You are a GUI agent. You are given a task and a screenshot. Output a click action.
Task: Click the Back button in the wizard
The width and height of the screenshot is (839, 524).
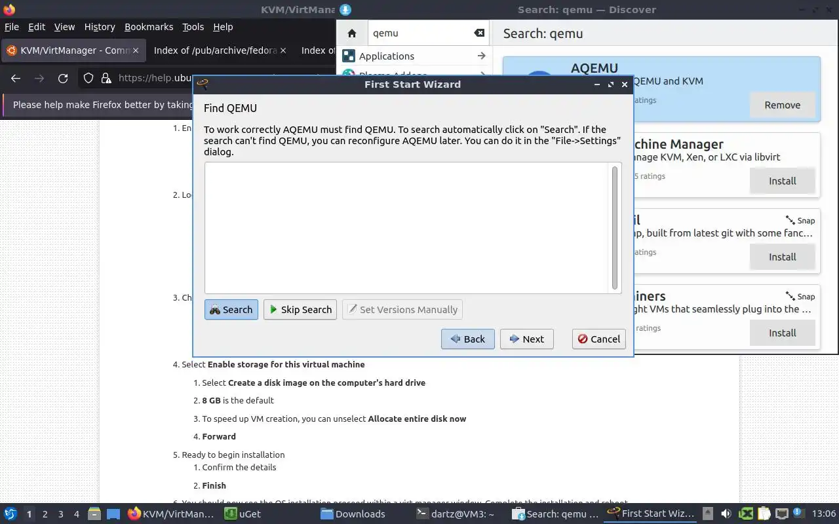tap(468, 339)
